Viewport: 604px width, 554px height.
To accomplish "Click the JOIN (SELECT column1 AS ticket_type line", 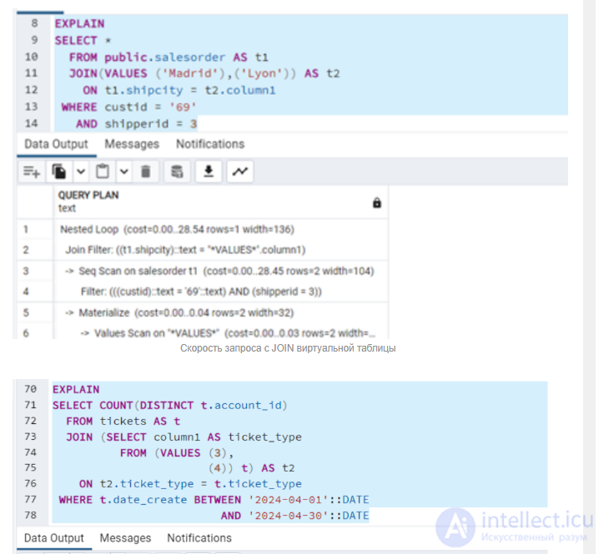I will (x=184, y=437).
